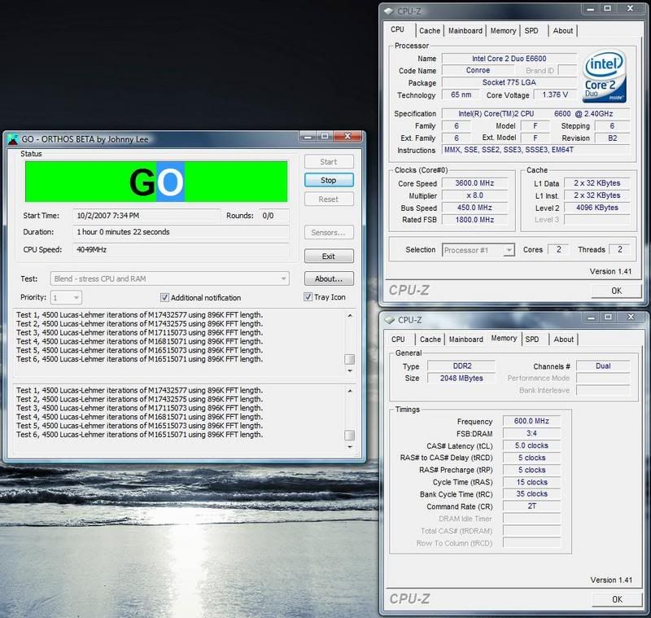
Task: Click the processor name Intel Core 2 Duo E6600
Action: 509,59
